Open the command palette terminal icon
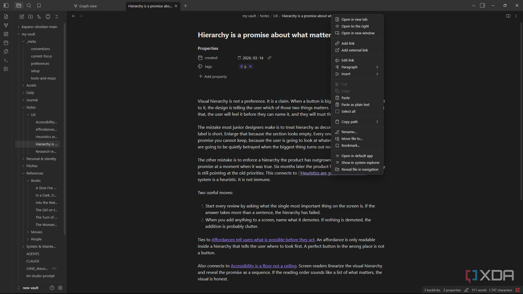Viewport: 523px width, 294px height. [6, 60]
